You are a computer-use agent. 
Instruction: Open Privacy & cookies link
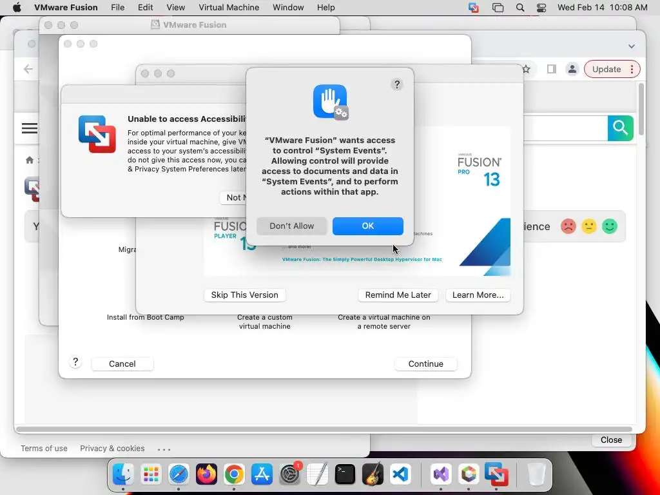tap(112, 449)
